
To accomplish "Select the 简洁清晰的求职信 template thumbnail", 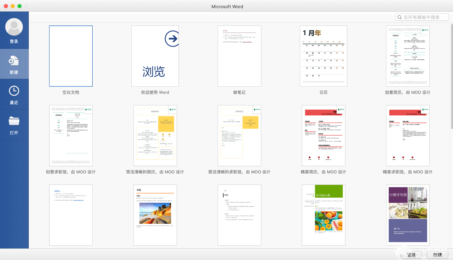I will click(239, 136).
